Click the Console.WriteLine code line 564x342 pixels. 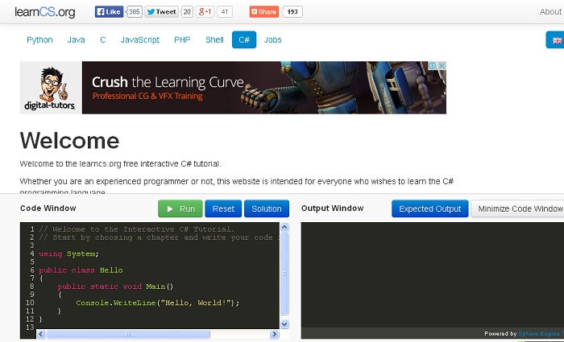(x=158, y=303)
